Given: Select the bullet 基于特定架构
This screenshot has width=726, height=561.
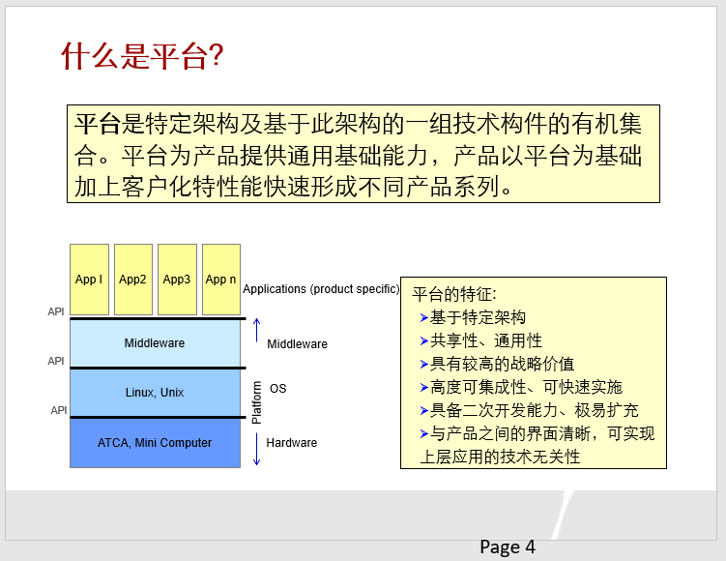Looking at the screenshot, I should point(478,317).
